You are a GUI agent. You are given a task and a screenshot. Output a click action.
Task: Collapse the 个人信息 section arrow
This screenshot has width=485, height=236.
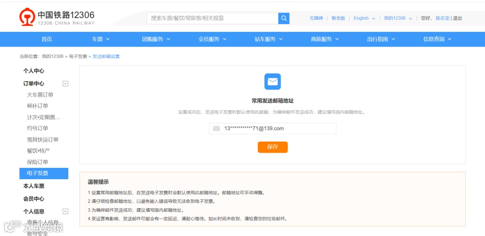pos(65,211)
